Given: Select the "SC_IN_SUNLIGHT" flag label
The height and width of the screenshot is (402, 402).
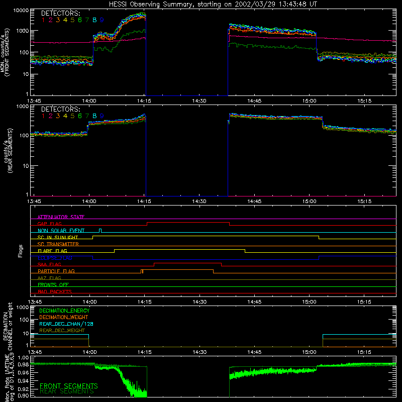Looking at the screenshot, I should (x=58, y=237).
